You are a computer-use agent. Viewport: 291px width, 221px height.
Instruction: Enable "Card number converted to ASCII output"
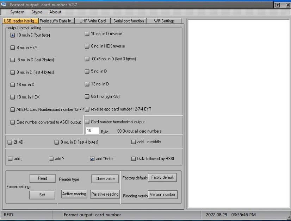tap(12, 122)
